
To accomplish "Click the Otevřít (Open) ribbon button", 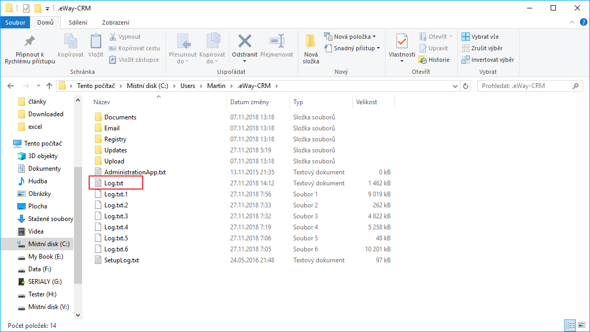I will (436, 37).
